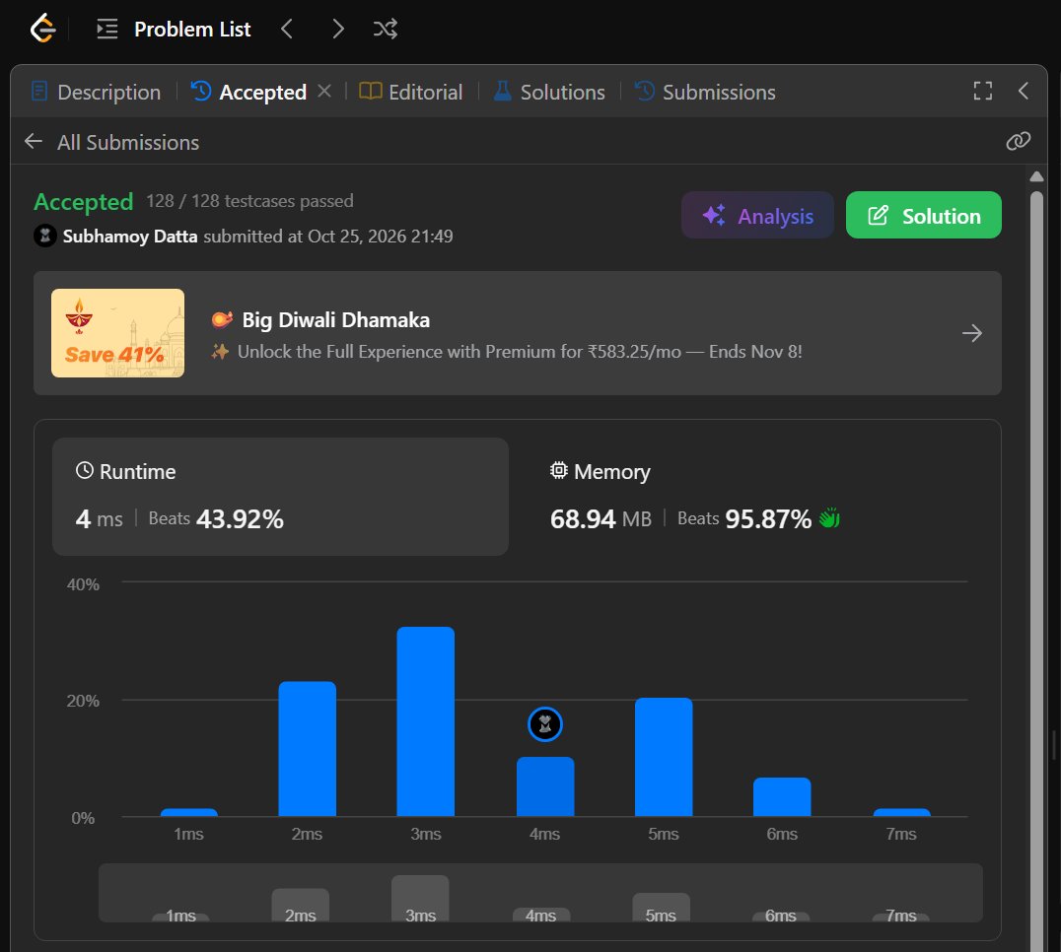Collapse the left panel with chevron
The width and height of the screenshot is (1061, 952).
click(1024, 91)
